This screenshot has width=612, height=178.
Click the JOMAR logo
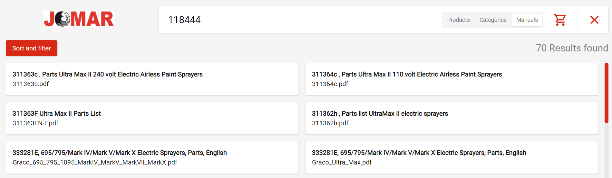pyautogui.click(x=79, y=19)
